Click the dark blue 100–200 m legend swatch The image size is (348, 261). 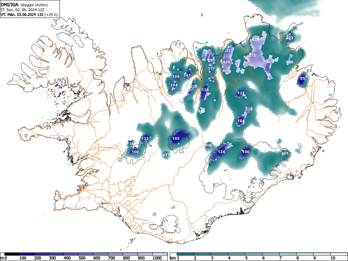(x=27, y=254)
